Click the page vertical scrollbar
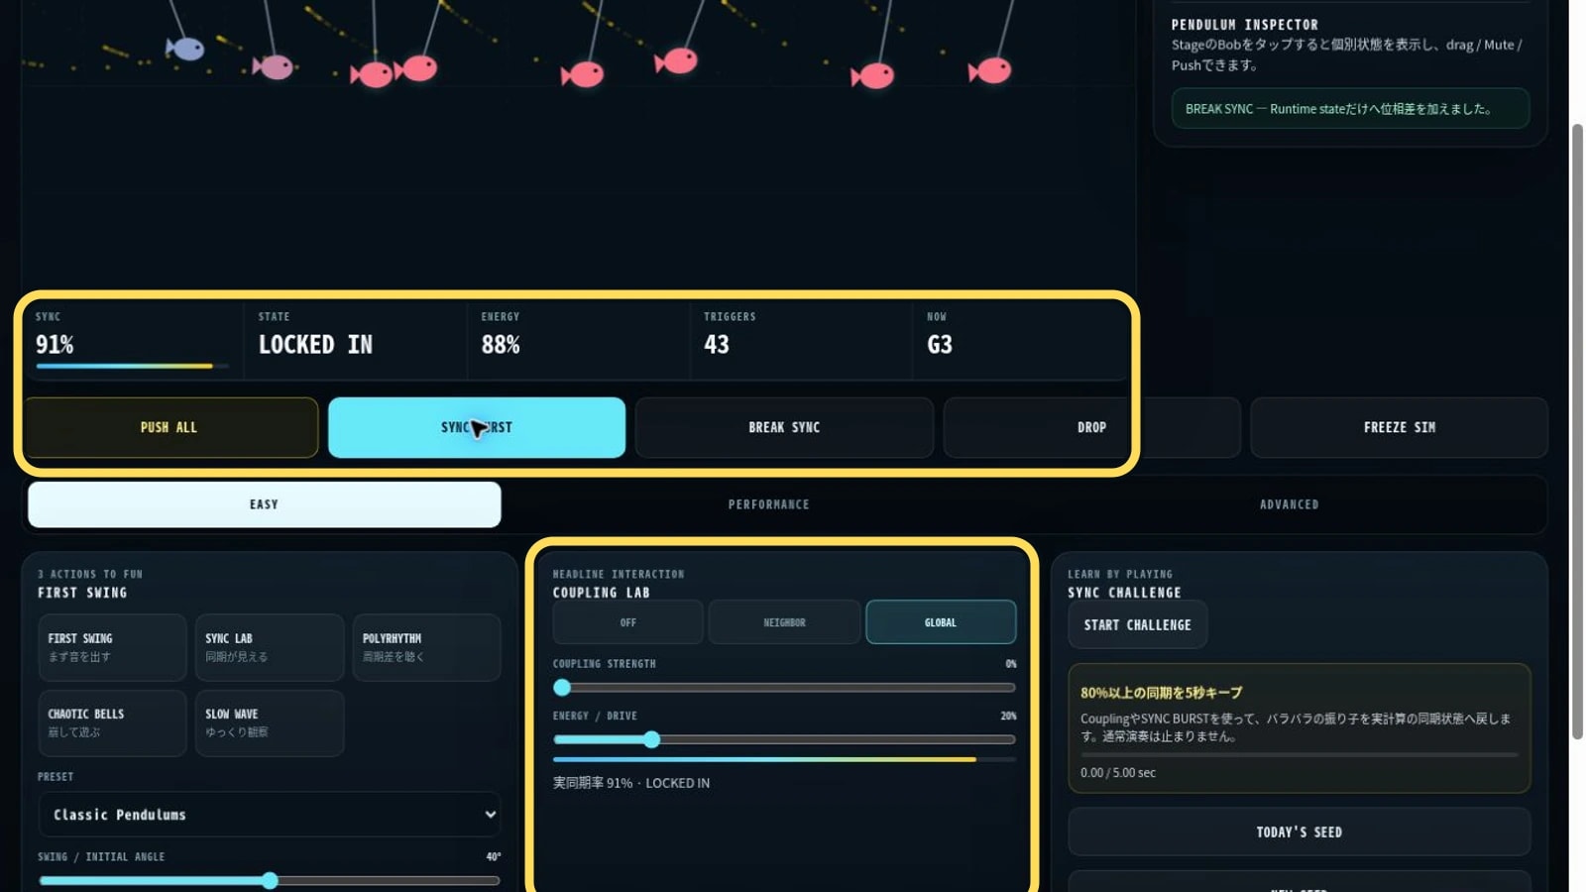 click(1577, 431)
